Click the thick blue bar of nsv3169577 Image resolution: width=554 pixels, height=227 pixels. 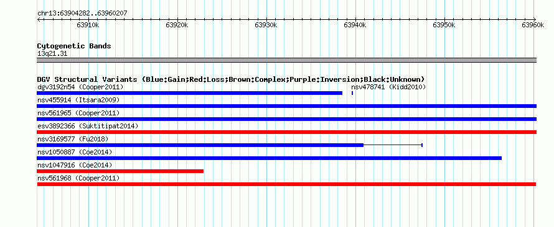pyautogui.click(x=200, y=145)
